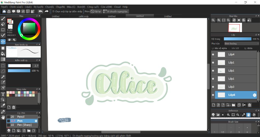Adjust the brush opacity 100 % slider
This screenshot has height=137, width=260.
(19, 71)
